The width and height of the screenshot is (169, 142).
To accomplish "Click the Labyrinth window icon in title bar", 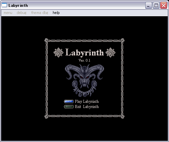I will click(x=4, y=5).
